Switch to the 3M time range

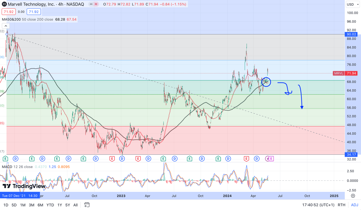[x=31, y=205]
